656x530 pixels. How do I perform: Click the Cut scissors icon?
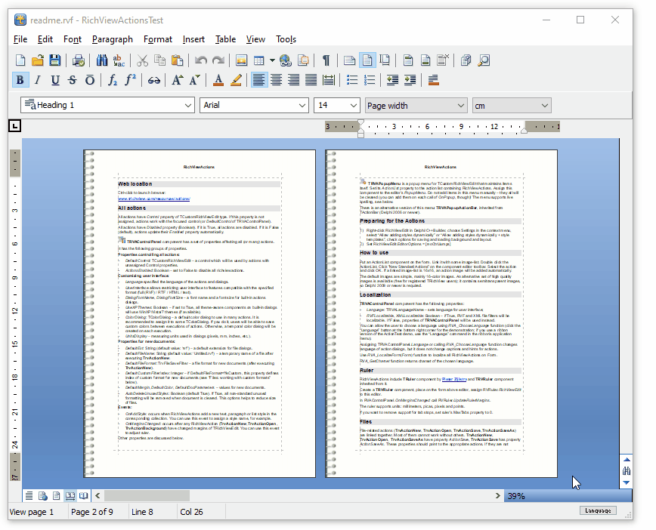click(143, 60)
